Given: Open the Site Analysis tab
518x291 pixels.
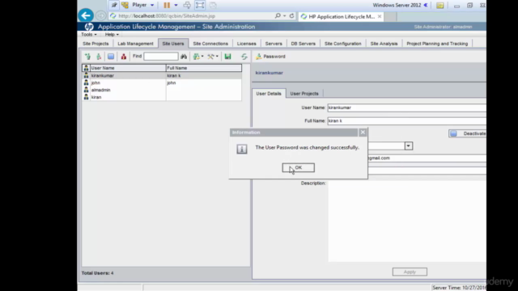Looking at the screenshot, I should pos(384,44).
